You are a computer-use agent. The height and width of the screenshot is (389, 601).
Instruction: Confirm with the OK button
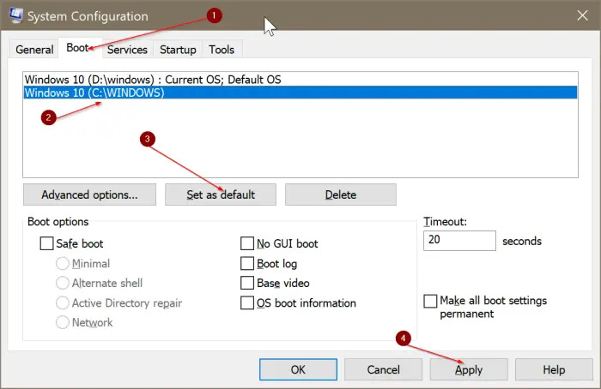point(298,369)
